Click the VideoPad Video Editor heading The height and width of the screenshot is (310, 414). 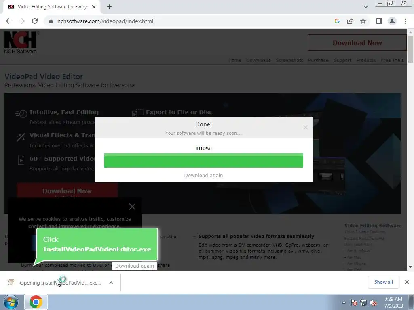pyautogui.click(x=44, y=76)
